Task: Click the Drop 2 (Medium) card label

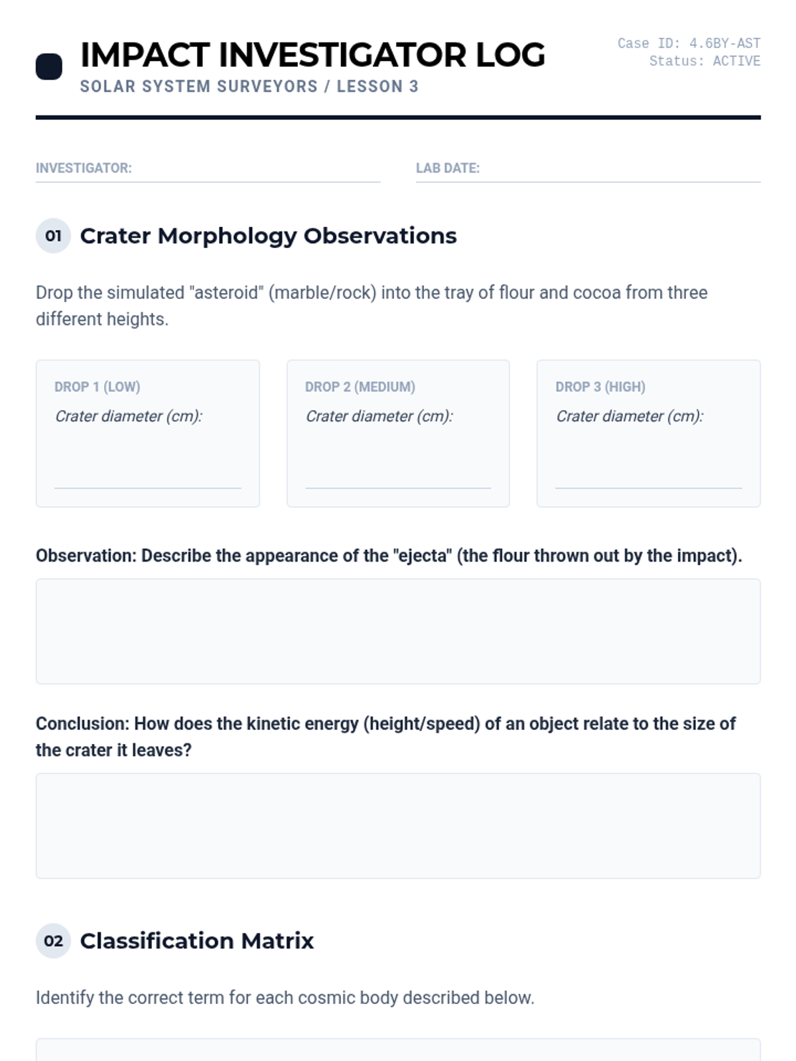Action: (x=360, y=387)
